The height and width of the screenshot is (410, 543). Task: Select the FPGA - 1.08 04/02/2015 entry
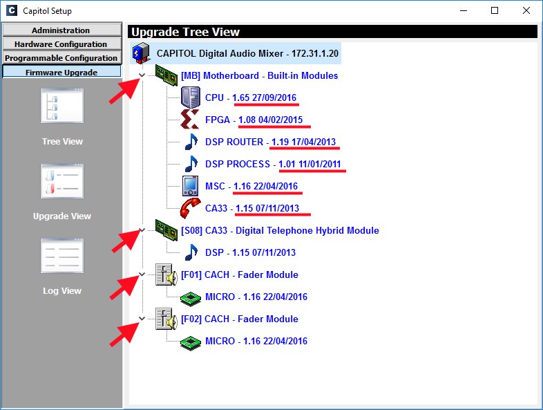pyautogui.click(x=254, y=120)
